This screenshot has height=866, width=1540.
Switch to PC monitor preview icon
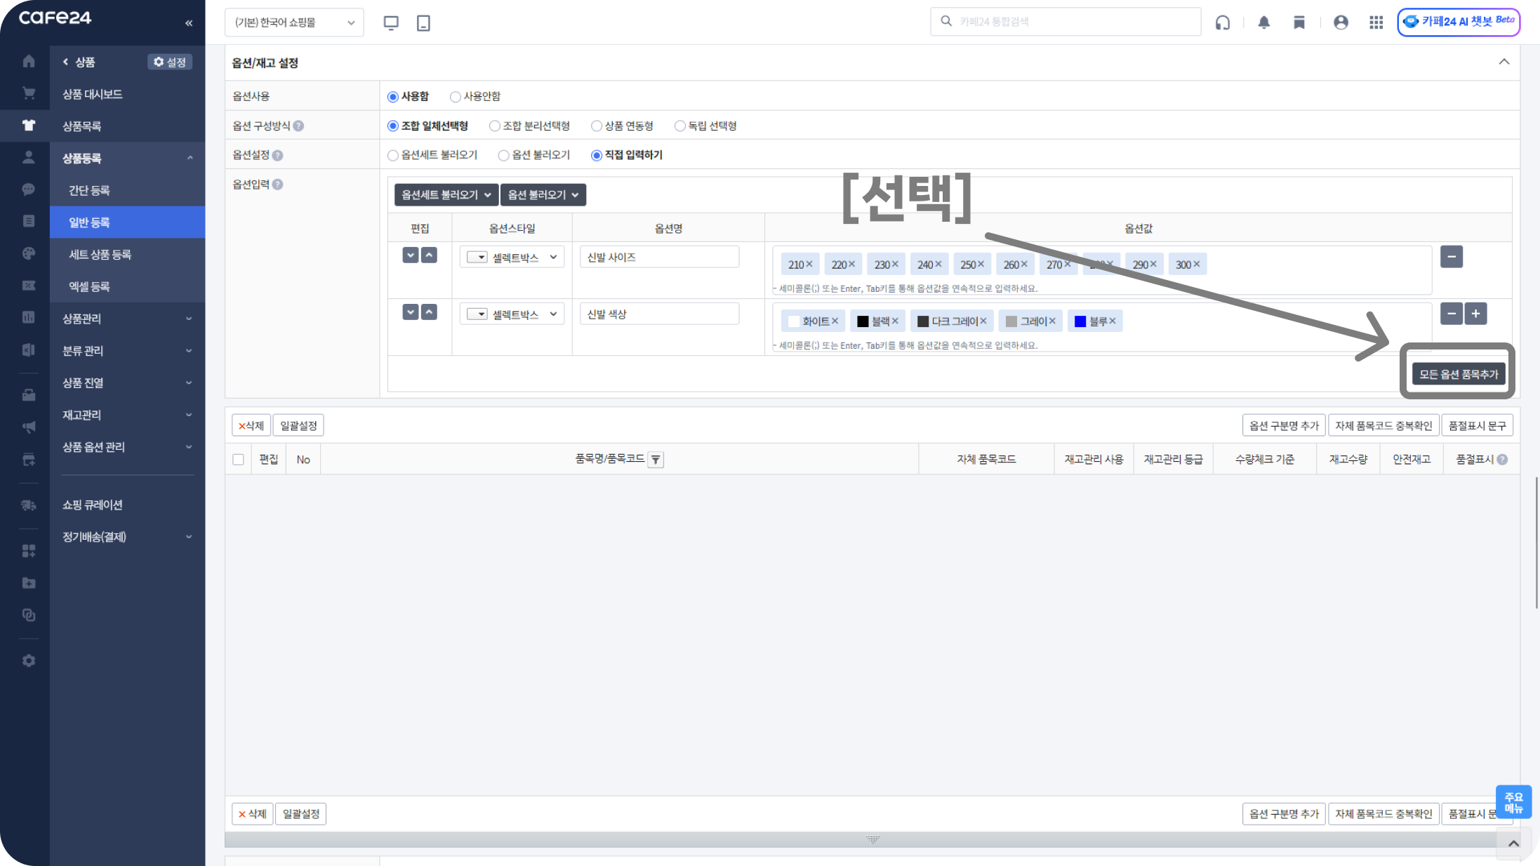(x=391, y=22)
